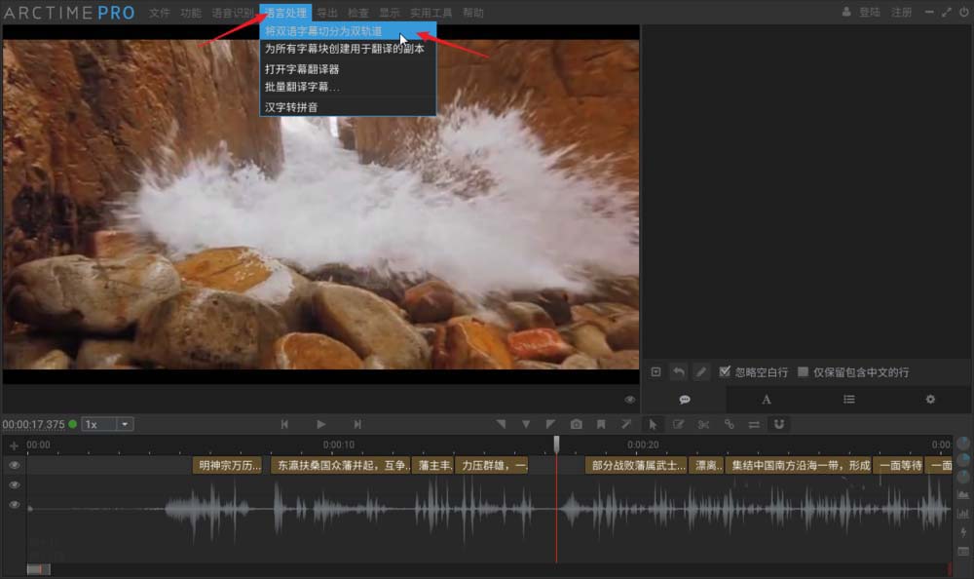Click the pencil edit icon in text panel

pos(701,372)
